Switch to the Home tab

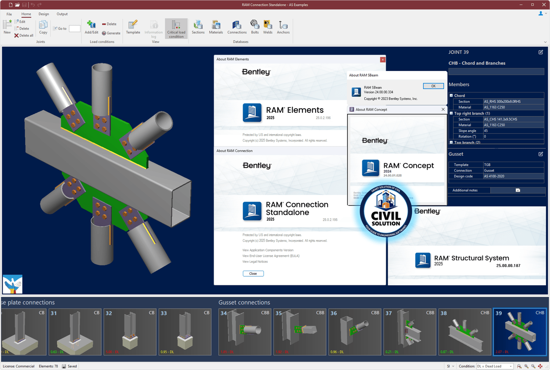coord(26,14)
